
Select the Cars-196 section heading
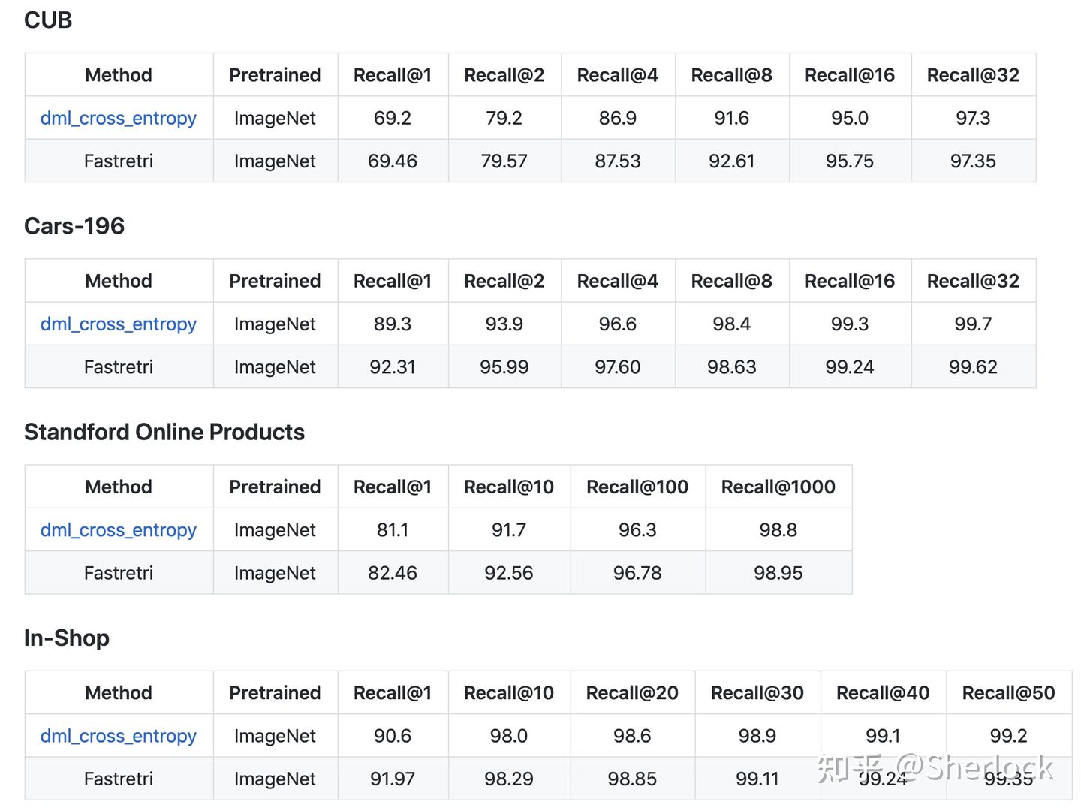tap(74, 226)
